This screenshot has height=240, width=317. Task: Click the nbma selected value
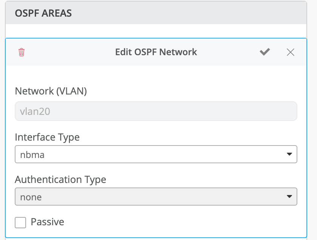(x=32, y=155)
